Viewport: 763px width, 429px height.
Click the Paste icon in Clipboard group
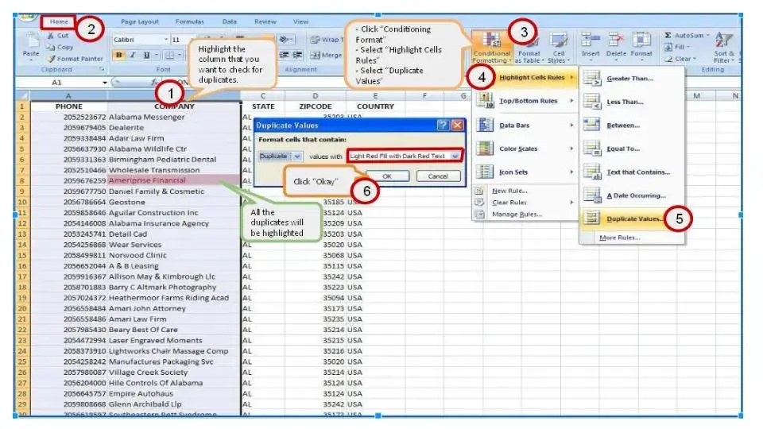(30, 44)
